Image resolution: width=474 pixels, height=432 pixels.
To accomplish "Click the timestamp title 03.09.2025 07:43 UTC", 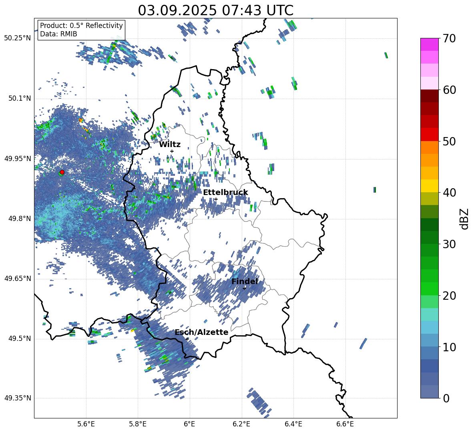I will point(215,10).
